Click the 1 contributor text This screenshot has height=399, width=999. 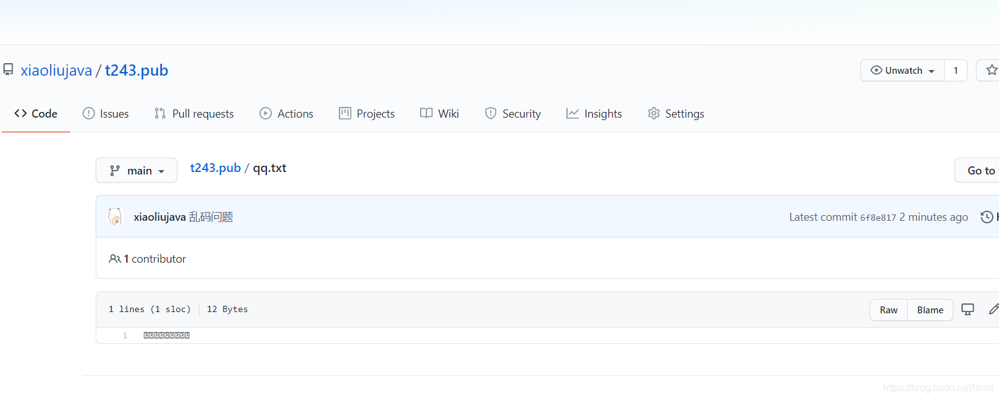click(155, 259)
